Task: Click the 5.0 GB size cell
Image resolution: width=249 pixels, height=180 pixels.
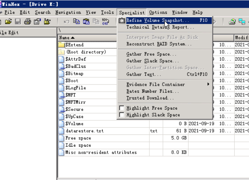Action: (x=175, y=138)
